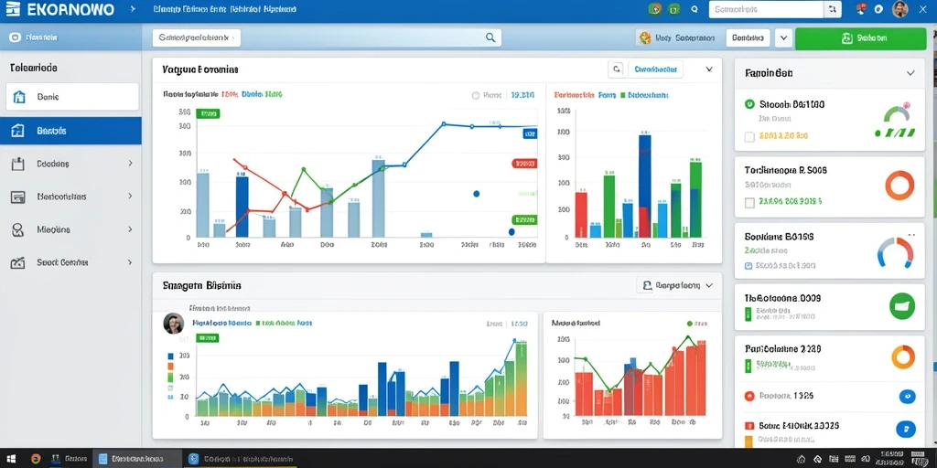Screen dimensions: 937x468
Task: Select the green radio indicator on the first card
Action: [x=749, y=104]
